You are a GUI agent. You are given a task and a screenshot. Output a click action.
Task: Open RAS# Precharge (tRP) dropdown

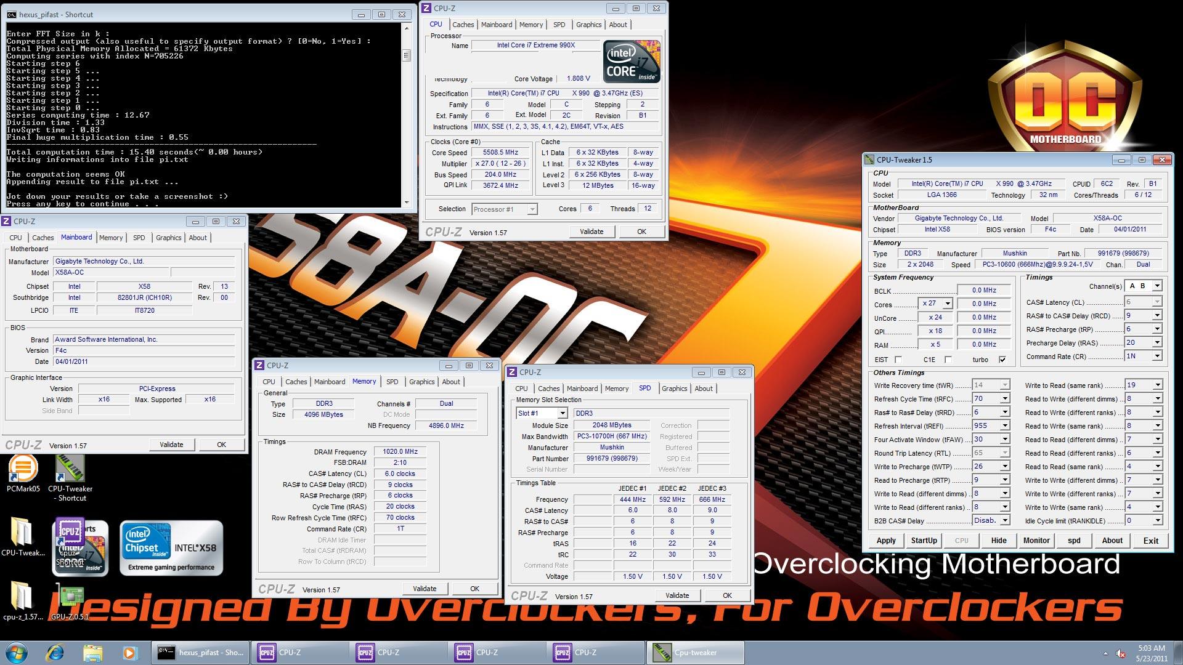pos(1157,329)
